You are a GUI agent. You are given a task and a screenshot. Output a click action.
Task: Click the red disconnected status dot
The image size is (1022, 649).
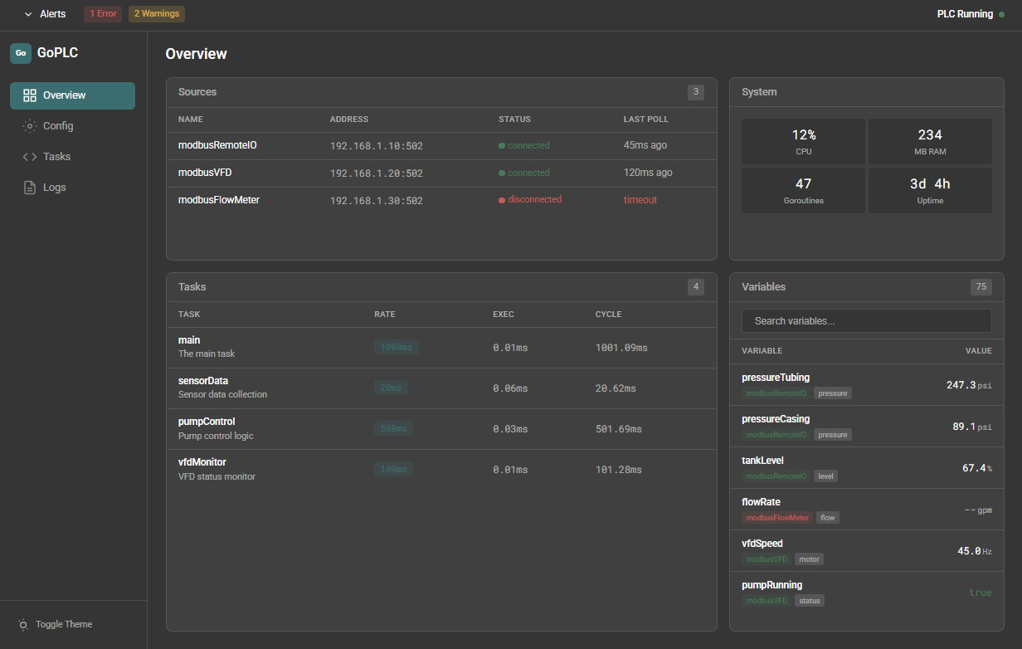coord(502,200)
